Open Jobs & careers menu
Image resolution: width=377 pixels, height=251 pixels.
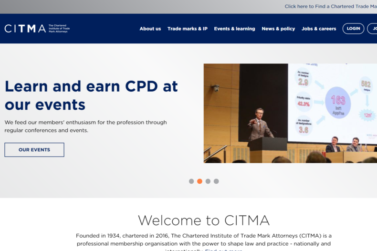319,29
